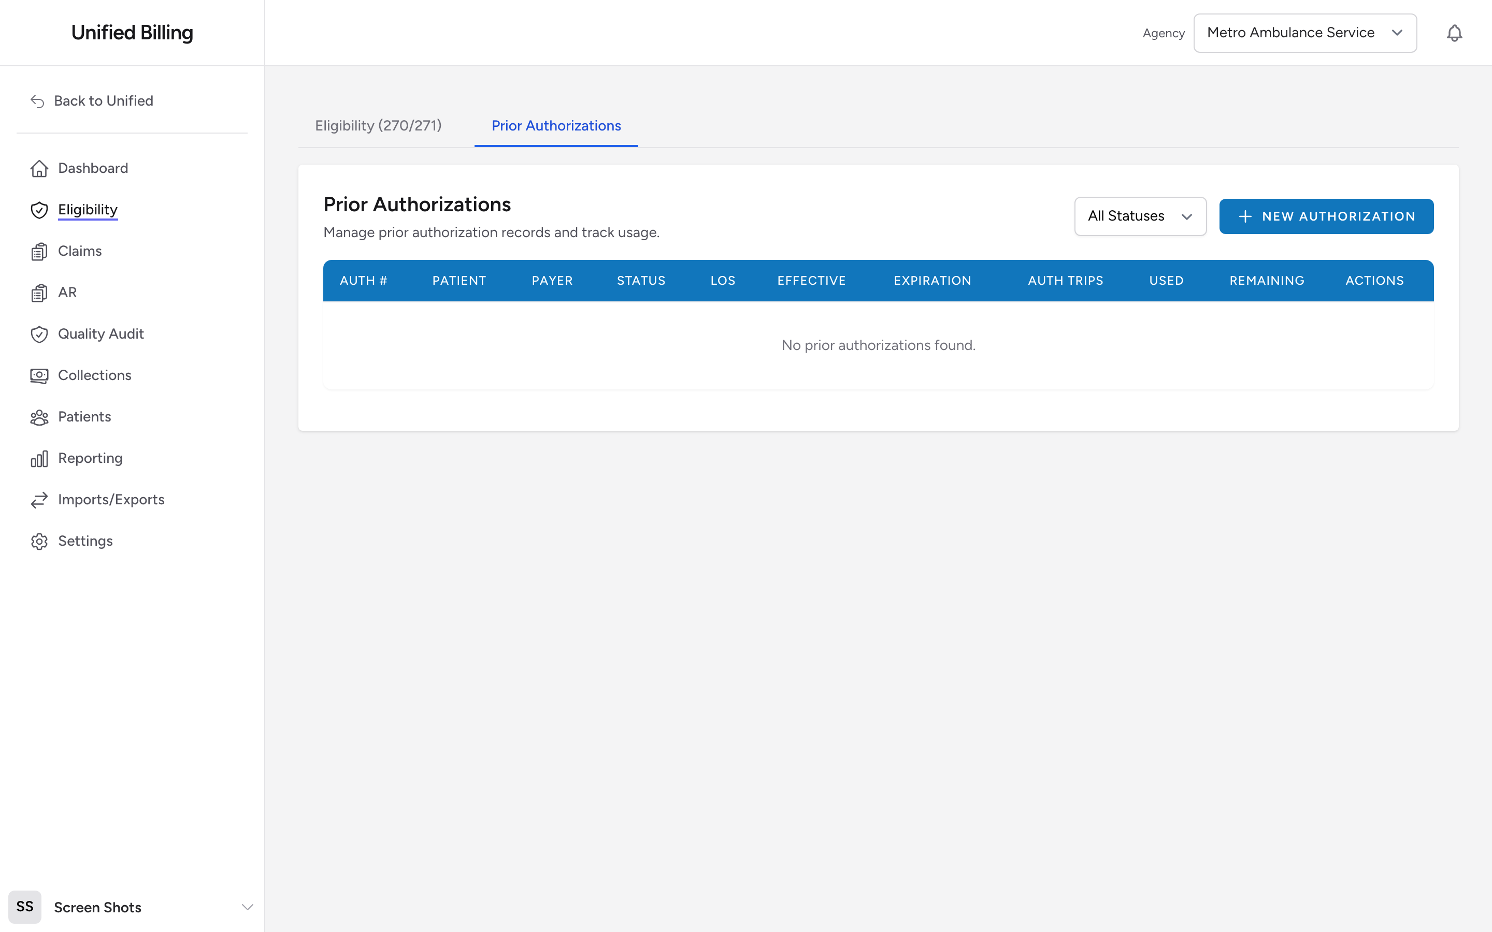This screenshot has height=932, width=1492.
Task: Click the Unified Billing title
Action: [132, 33]
